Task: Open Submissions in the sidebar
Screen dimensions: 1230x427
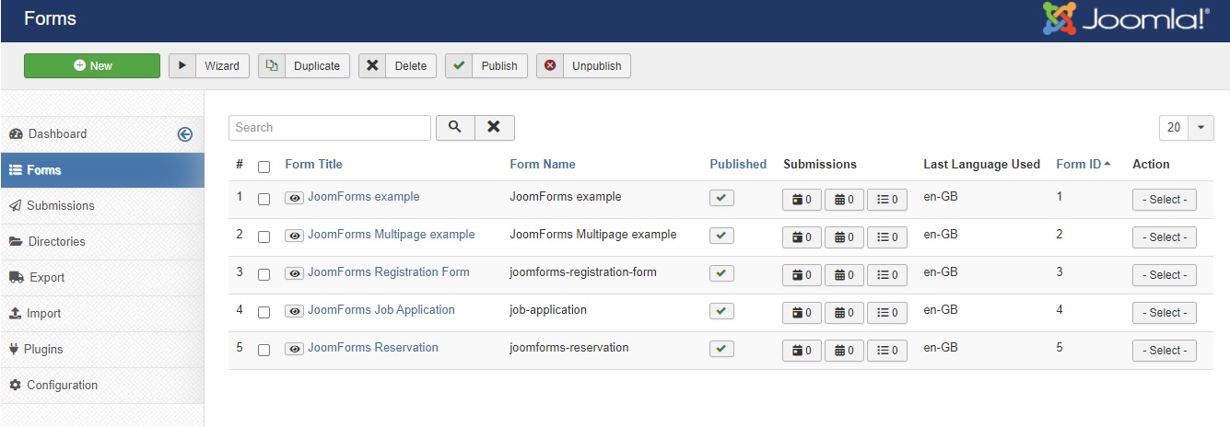Action: (102, 205)
